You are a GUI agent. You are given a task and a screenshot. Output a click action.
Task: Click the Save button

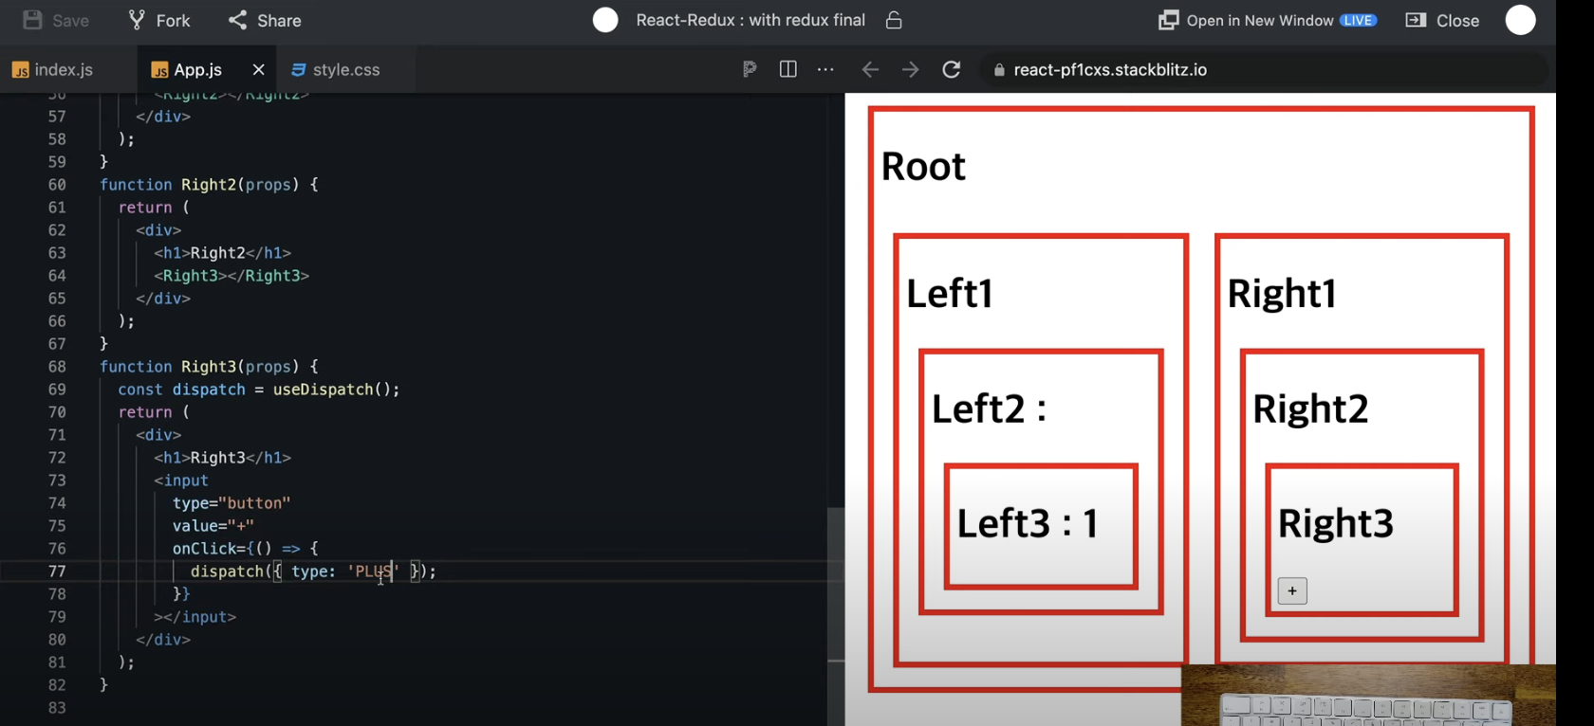56,21
